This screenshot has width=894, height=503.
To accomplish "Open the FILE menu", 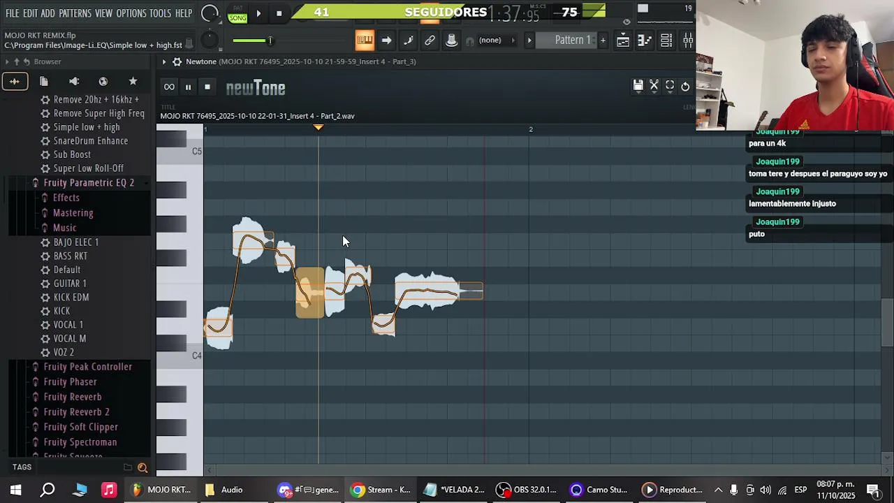I will (x=12, y=13).
